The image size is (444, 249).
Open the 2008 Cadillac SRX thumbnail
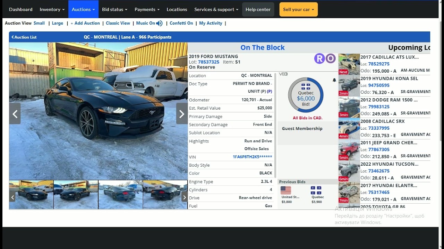tap(349, 129)
